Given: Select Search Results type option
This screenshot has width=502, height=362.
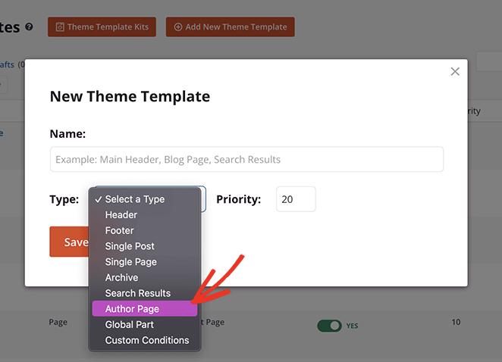Looking at the screenshot, I should [145, 293].
